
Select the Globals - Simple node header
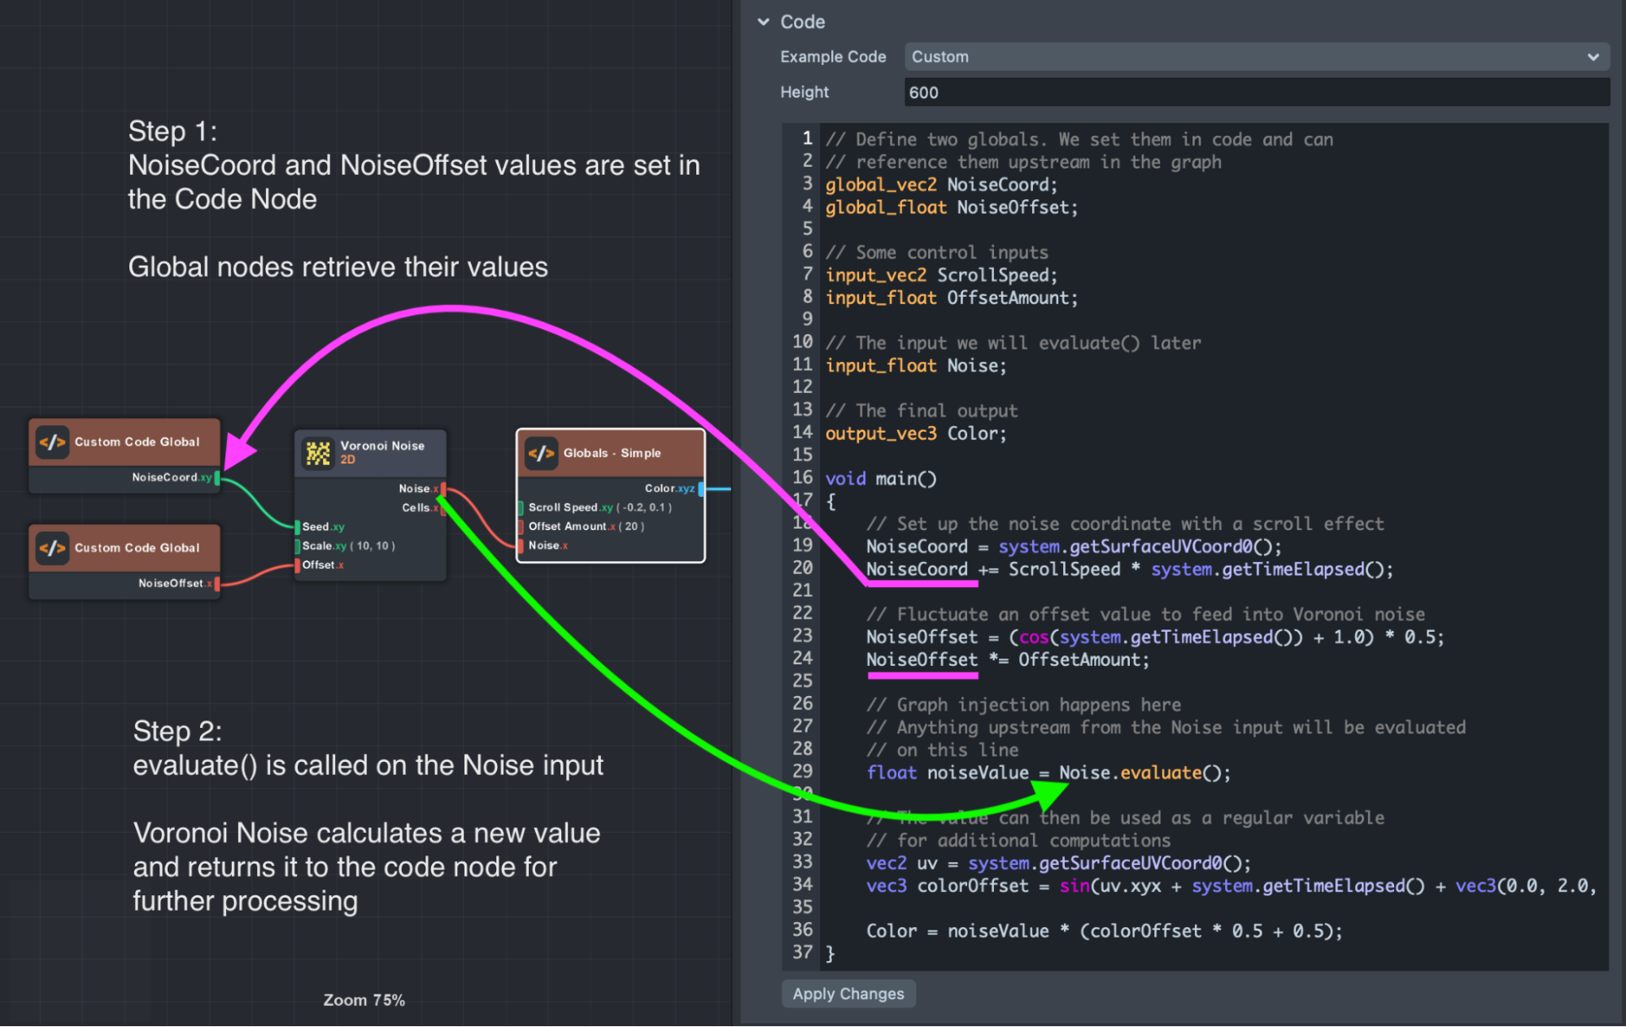(x=612, y=453)
